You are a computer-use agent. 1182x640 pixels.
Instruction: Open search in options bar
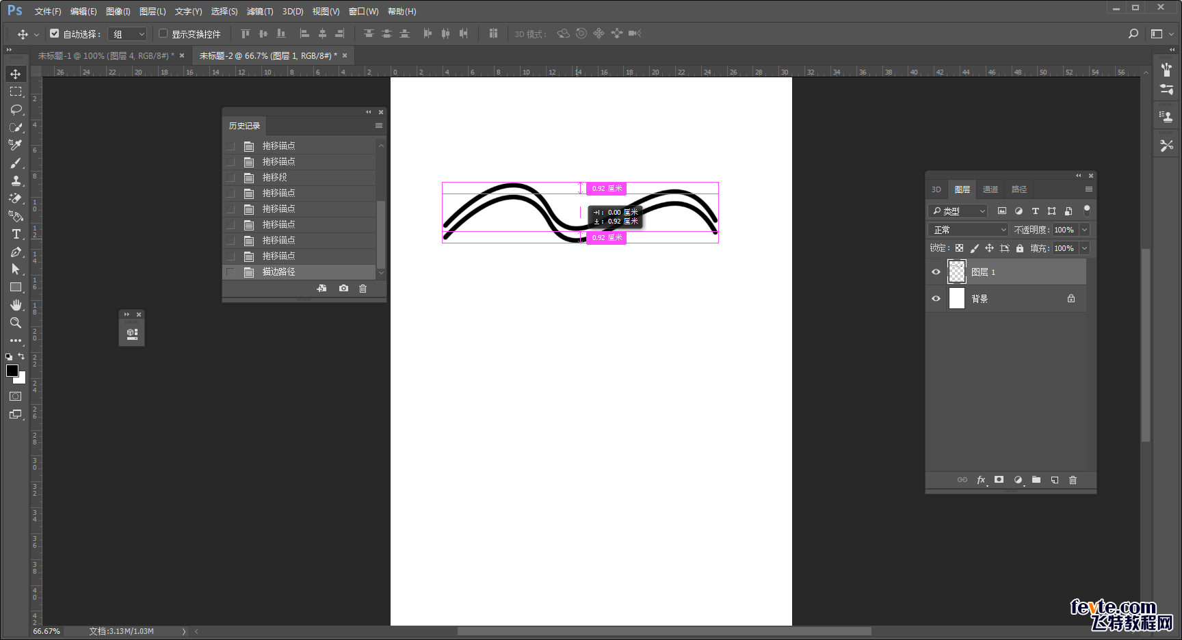(x=1133, y=34)
